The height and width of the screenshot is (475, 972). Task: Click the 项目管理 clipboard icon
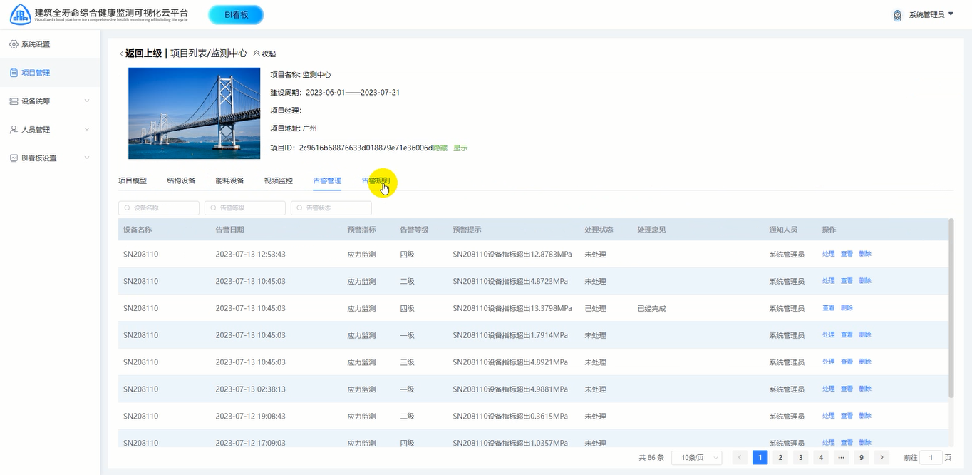[14, 73]
